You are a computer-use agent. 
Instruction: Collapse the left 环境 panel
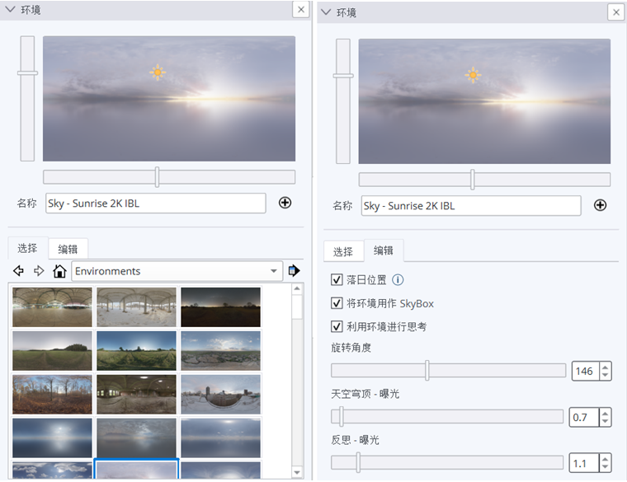[10, 10]
